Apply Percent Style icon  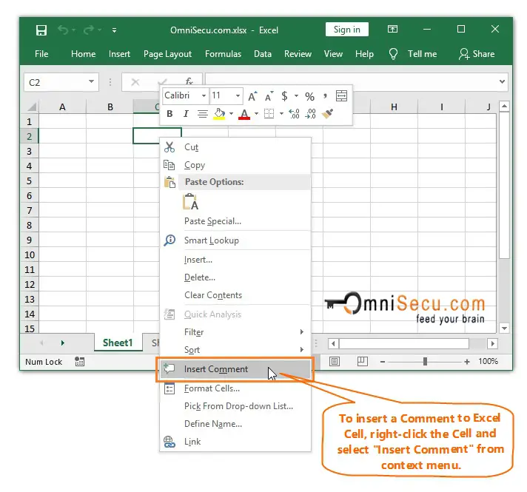coord(309,97)
